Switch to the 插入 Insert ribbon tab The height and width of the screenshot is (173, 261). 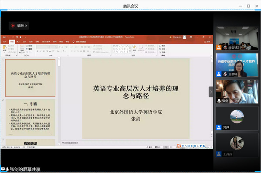pyautogui.click(x=18, y=42)
